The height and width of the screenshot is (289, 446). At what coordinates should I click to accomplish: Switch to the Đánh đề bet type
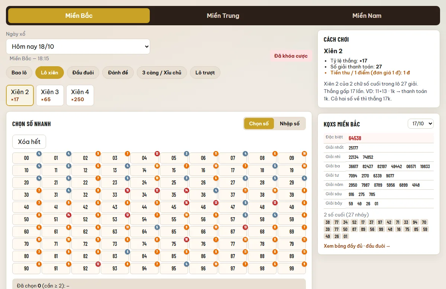point(118,73)
